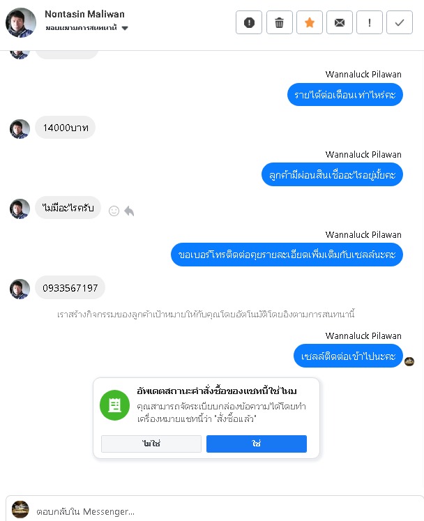Mark conversation as done with checkmark
Screen dimensions: 424x521
tap(400, 22)
